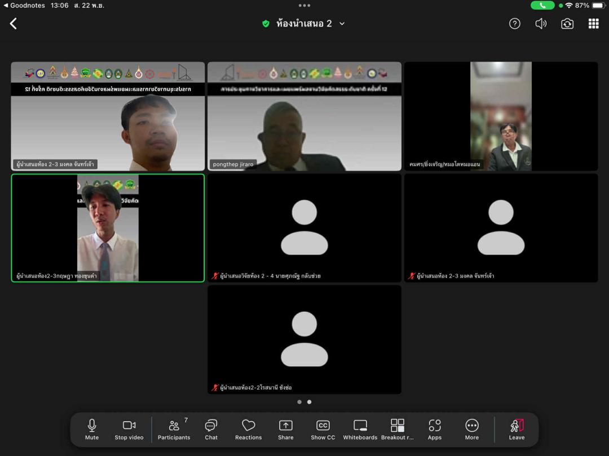
Task: Tap the Share screen icon
Action: pos(286,430)
